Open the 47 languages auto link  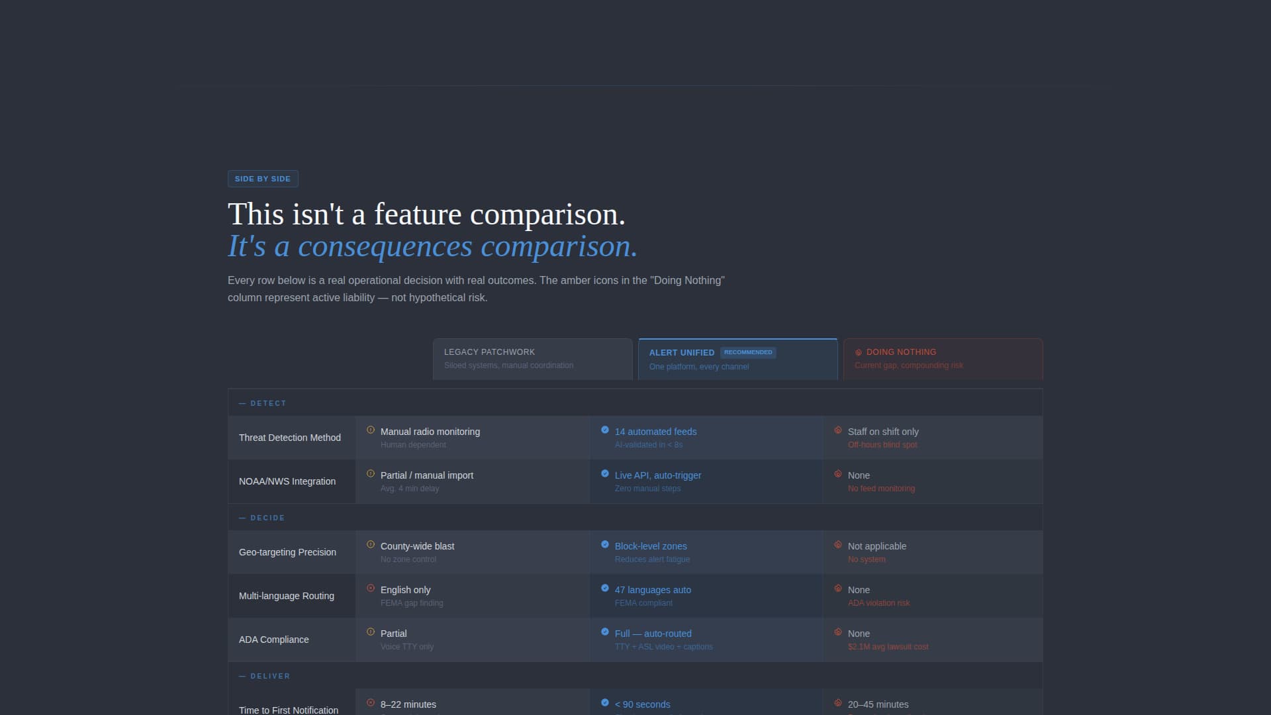653,589
